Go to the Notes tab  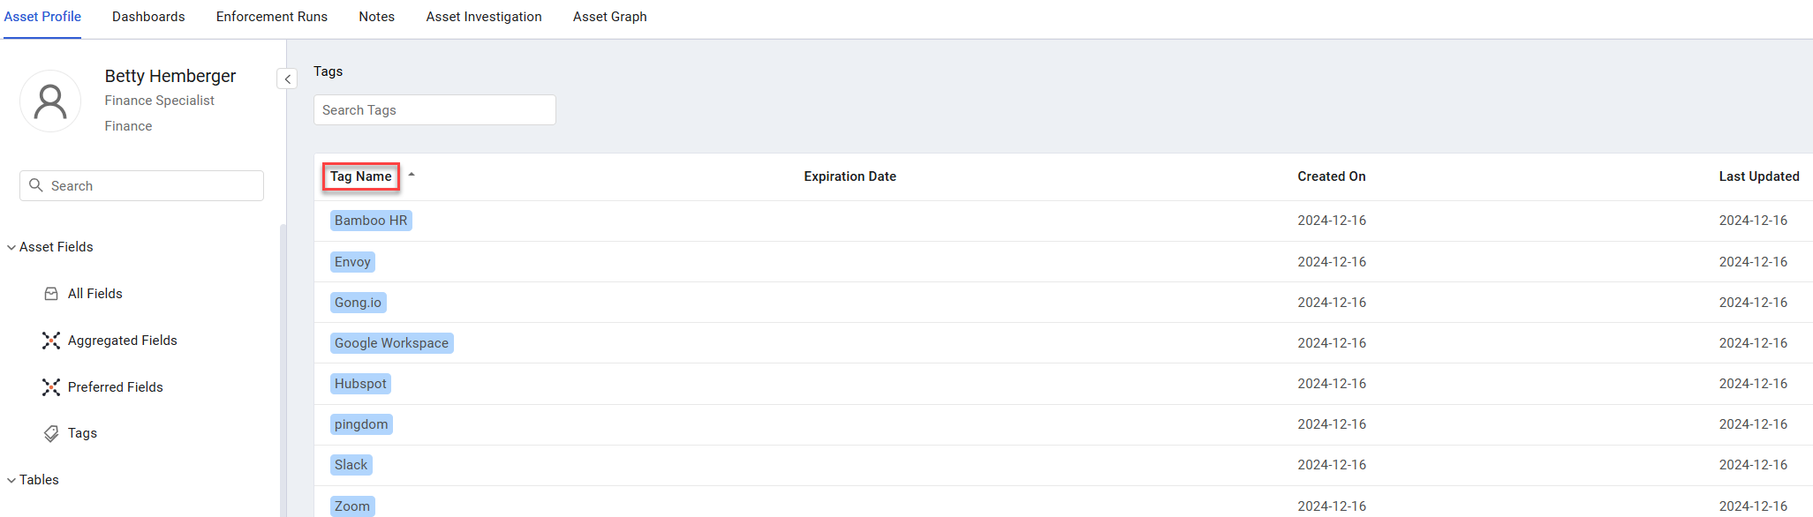pyautogui.click(x=377, y=17)
